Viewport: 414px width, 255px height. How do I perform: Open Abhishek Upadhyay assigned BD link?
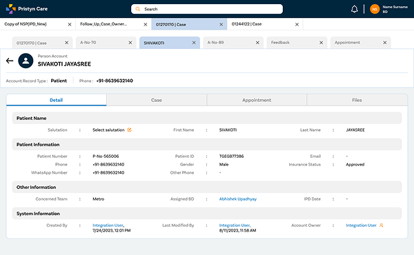pyautogui.click(x=238, y=199)
